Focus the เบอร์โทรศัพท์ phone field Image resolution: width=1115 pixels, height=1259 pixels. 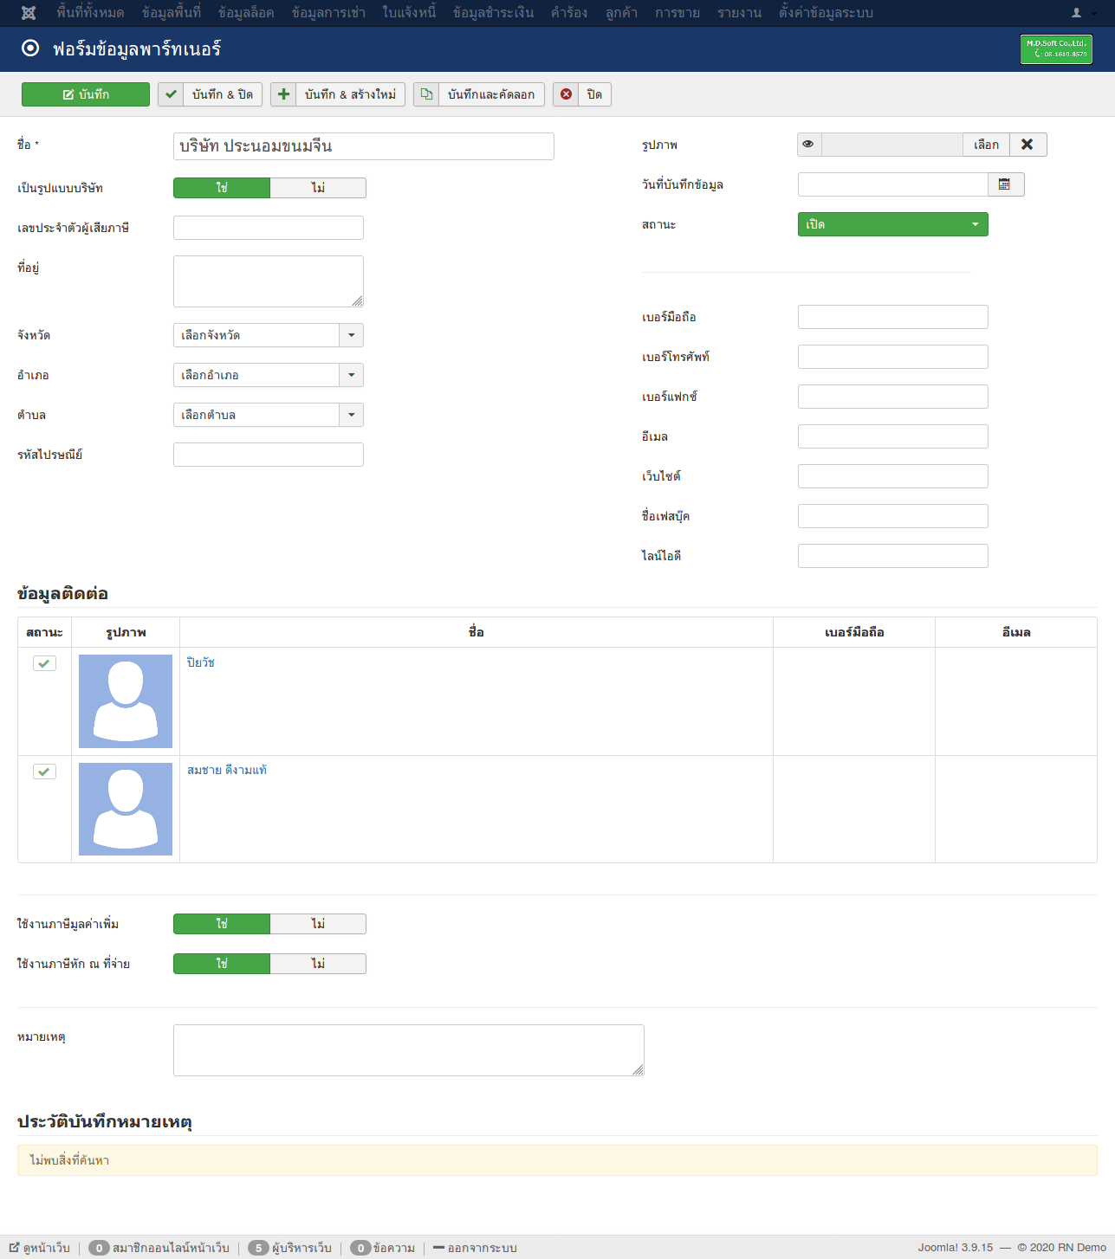(893, 357)
